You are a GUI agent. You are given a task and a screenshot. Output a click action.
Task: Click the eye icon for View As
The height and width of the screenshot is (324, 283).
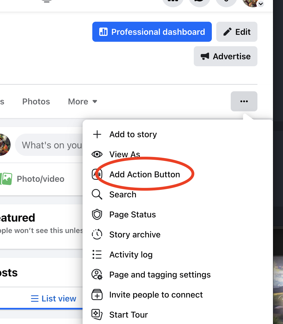coord(97,154)
